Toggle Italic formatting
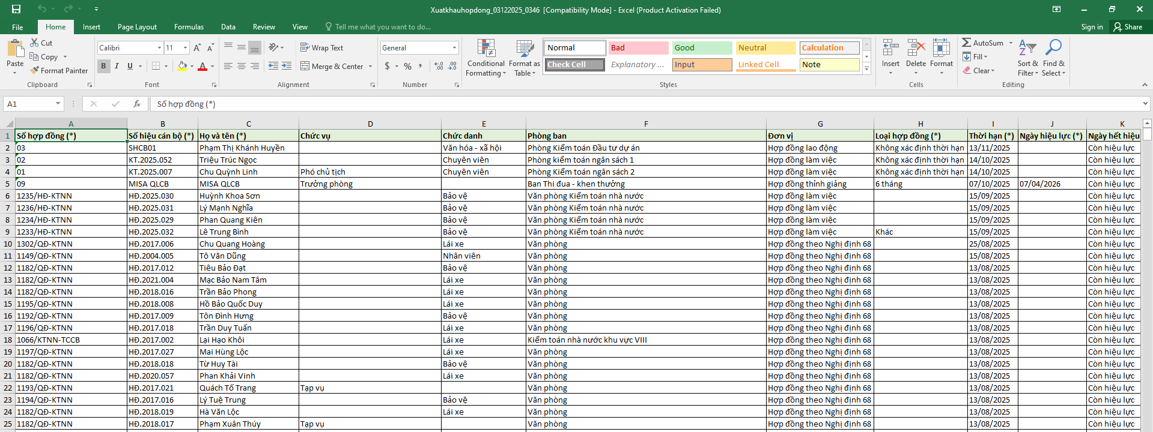The width and height of the screenshot is (1153, 432). (x=117, y=66)
